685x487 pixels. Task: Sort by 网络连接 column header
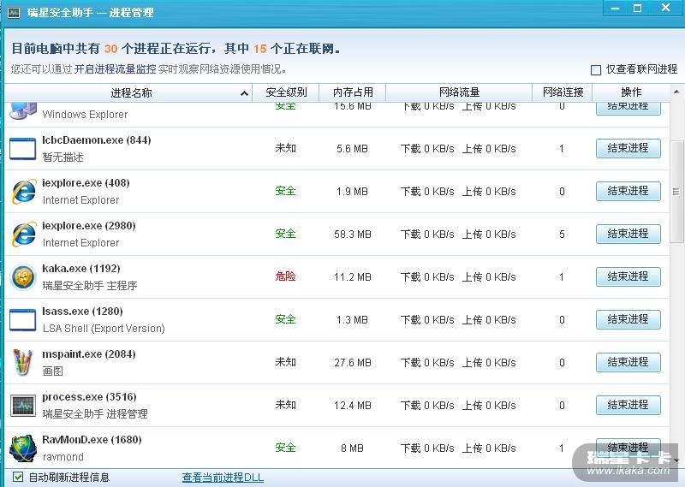[x=563, y=92]
